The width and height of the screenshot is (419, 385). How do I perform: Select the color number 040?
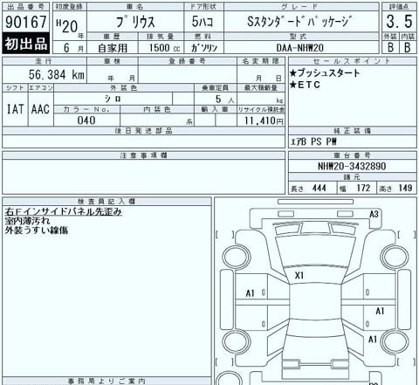point(86,120)
